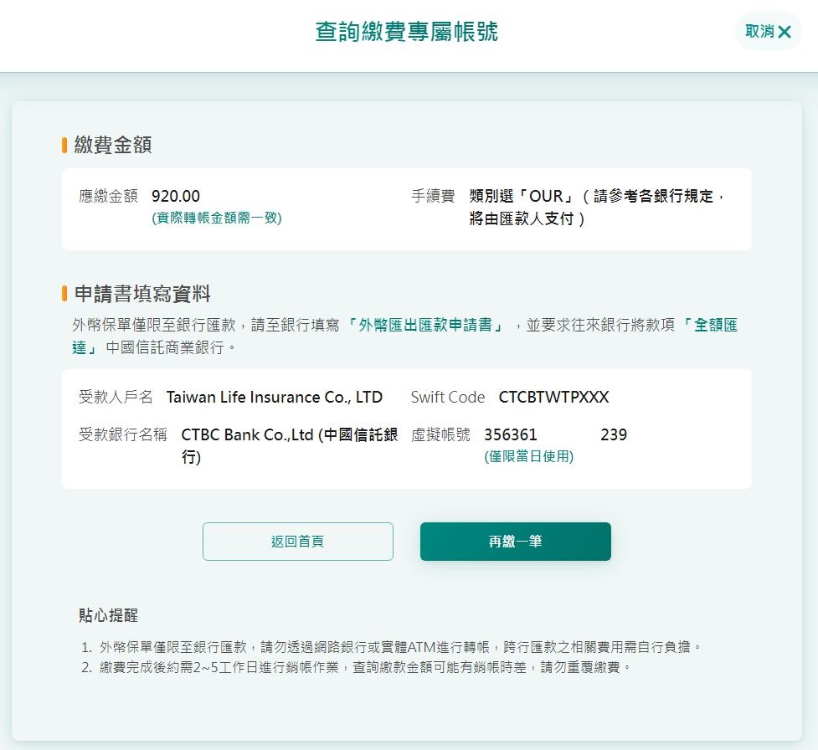The width and height of the screenshot is (818, 750).
Task: Click the 再繳一筆 button
Action: coord(516,542)
